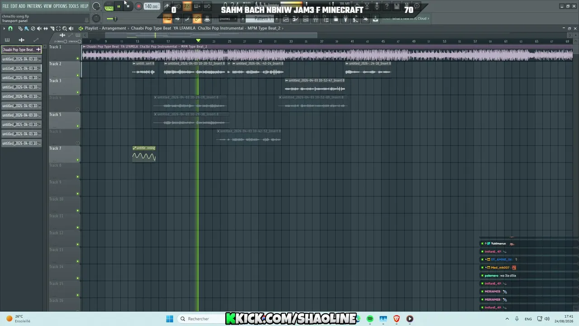Toggle the STRETCH checkbox
The width and height of the screenshot is (579, 326).
coord(80,41)
